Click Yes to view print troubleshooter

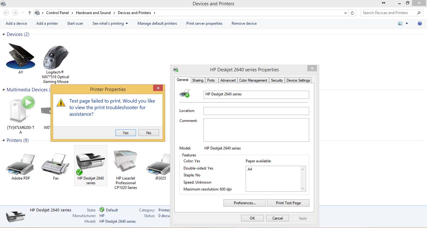[x=126, y=133]
